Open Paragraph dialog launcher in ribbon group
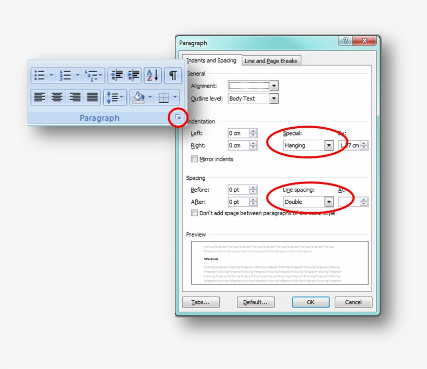The height and width of the screenshot is (369, 427). pos(178,117)
